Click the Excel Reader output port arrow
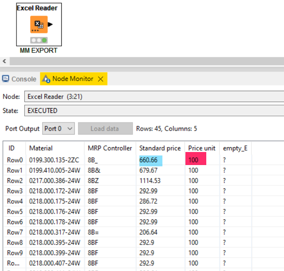The image size is (284, 271). coord(50,25)
